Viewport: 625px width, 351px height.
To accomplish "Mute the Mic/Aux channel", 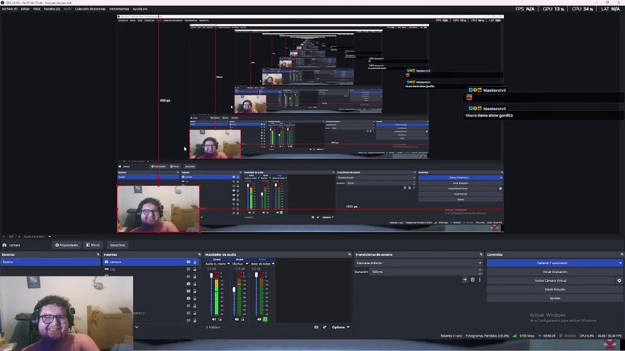I will (x=236, y=320).
